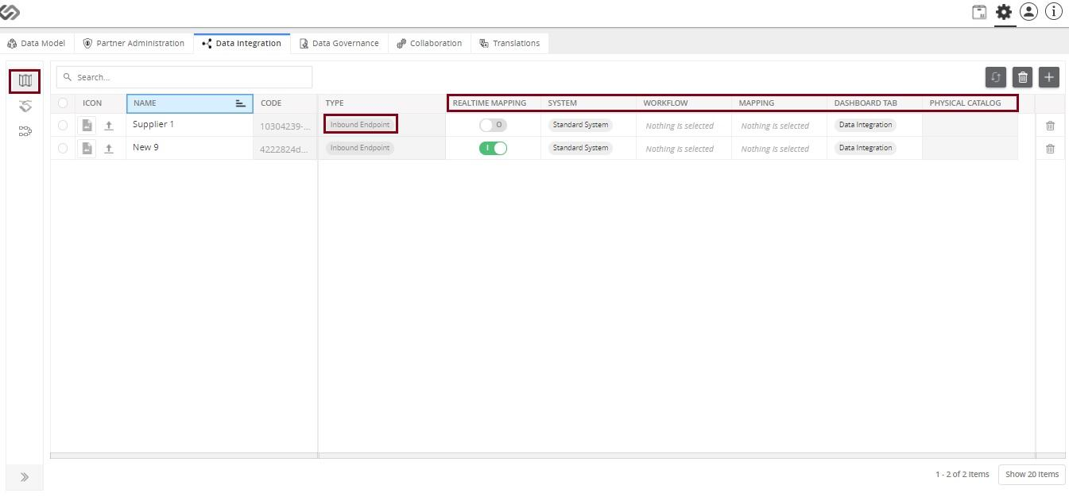Open the Translations tab
1069x497 pixels.
click(x=509, y=44)
